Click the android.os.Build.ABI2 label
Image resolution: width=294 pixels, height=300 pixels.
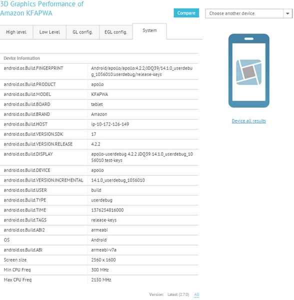(24, 230)
